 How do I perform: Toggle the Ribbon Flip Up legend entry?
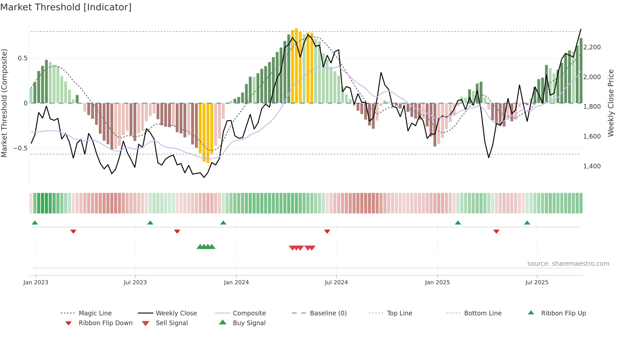tap(557, 313)
